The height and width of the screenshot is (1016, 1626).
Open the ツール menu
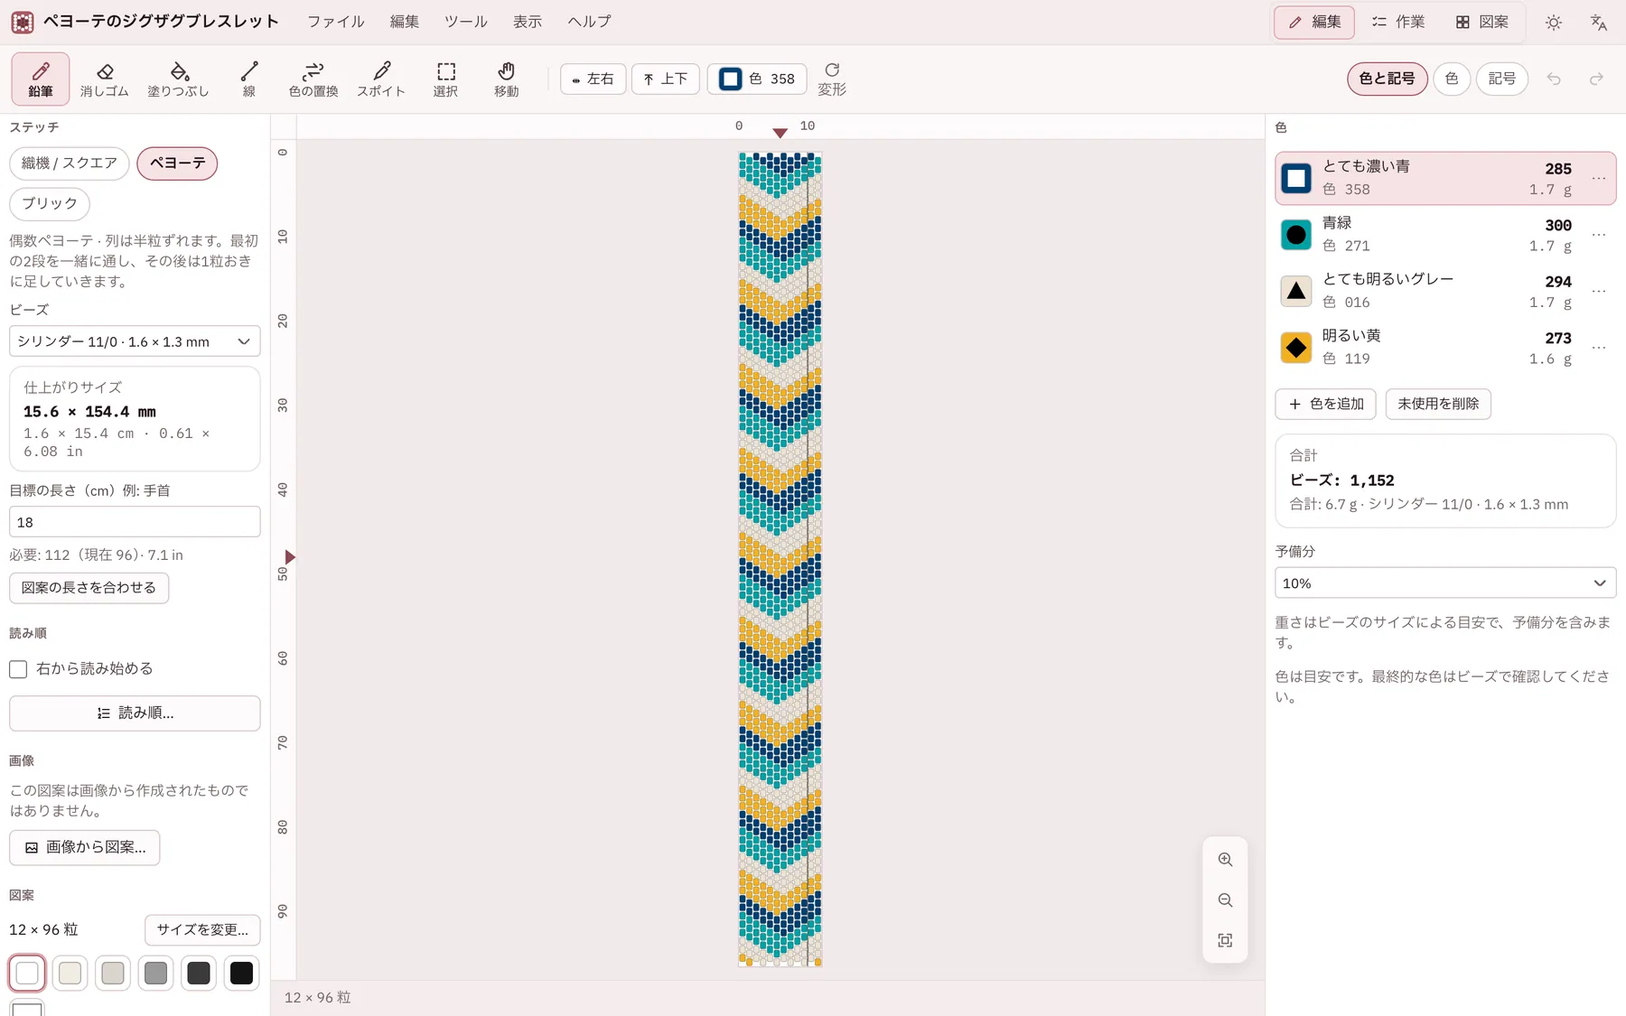(x=466, y=22)
